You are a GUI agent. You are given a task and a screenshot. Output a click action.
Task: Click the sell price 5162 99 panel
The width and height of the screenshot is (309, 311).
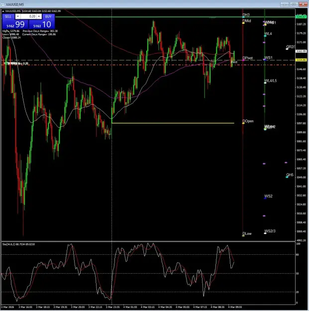coord(15,24)
